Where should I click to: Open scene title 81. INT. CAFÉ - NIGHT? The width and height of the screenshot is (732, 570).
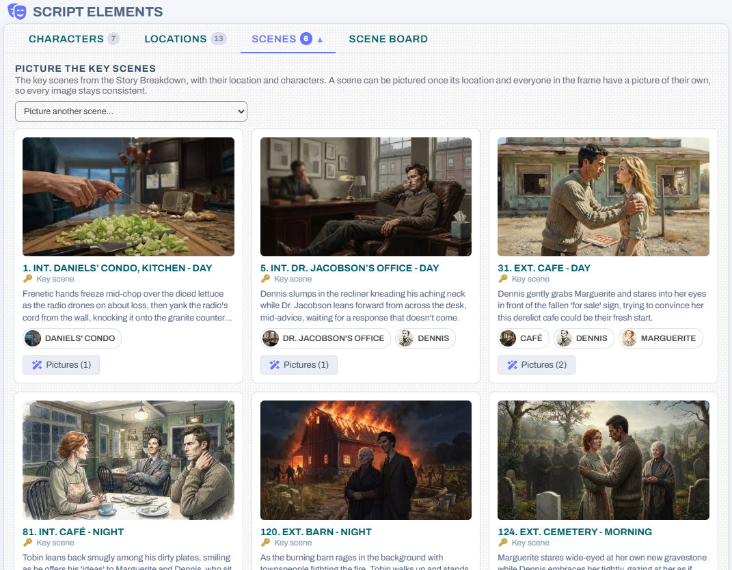coord(73,532)
